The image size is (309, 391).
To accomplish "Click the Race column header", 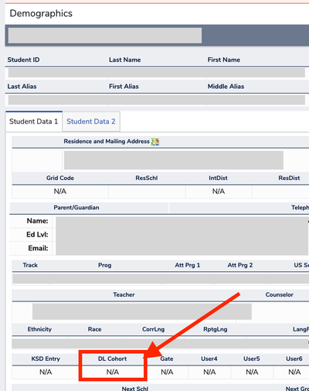I will (x=94, y=329).
